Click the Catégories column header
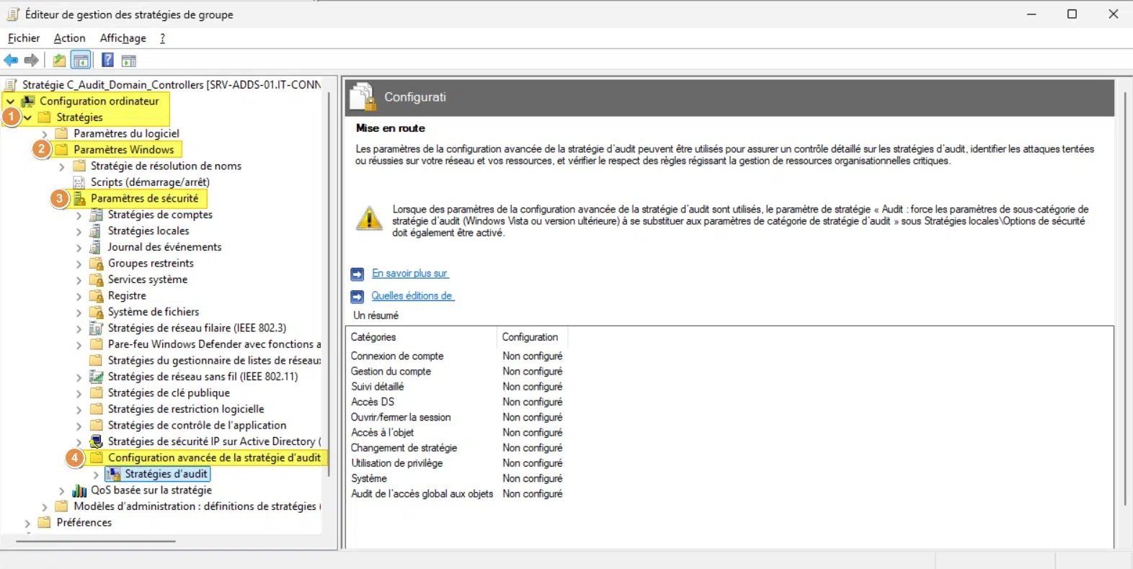1133x569 pixels. [373, 337]
